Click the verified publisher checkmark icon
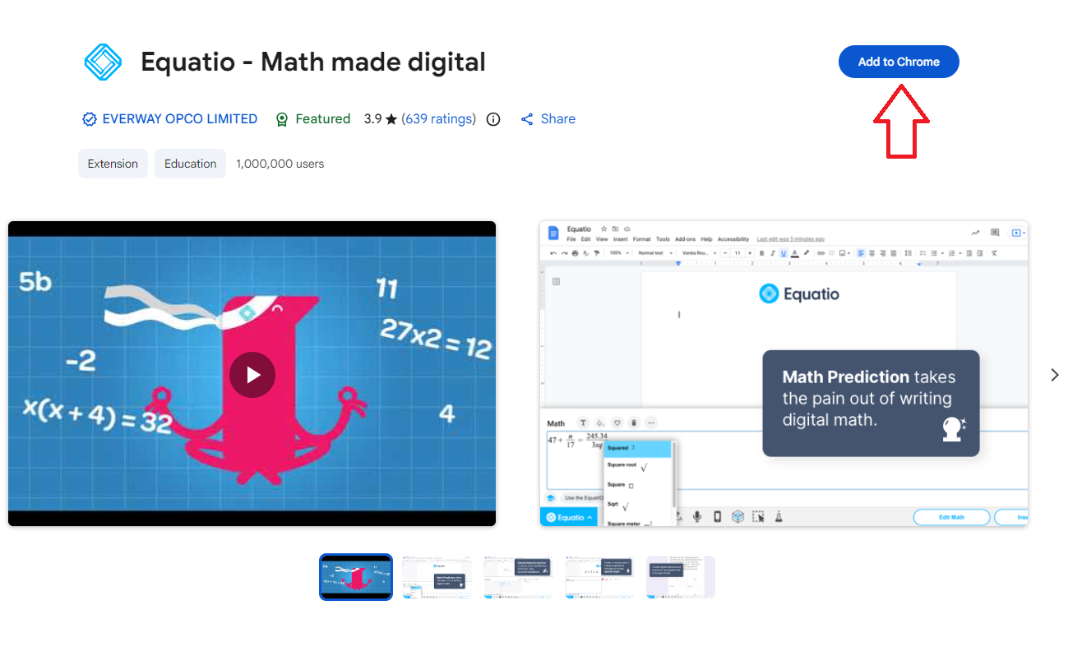Image resolution: width=1068 pixels, height=647 pixels. (x=90, y=119)
